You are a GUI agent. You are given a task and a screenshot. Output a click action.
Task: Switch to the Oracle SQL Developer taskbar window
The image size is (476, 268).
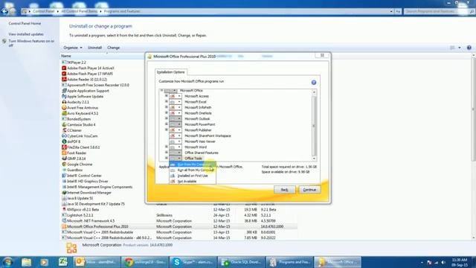[241, 262]
